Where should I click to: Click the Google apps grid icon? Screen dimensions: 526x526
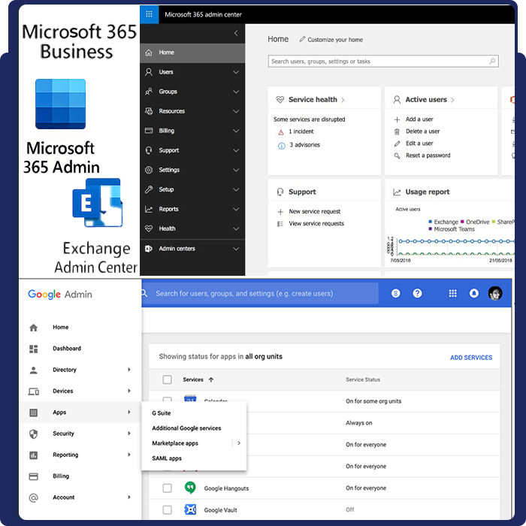(452, 294)
